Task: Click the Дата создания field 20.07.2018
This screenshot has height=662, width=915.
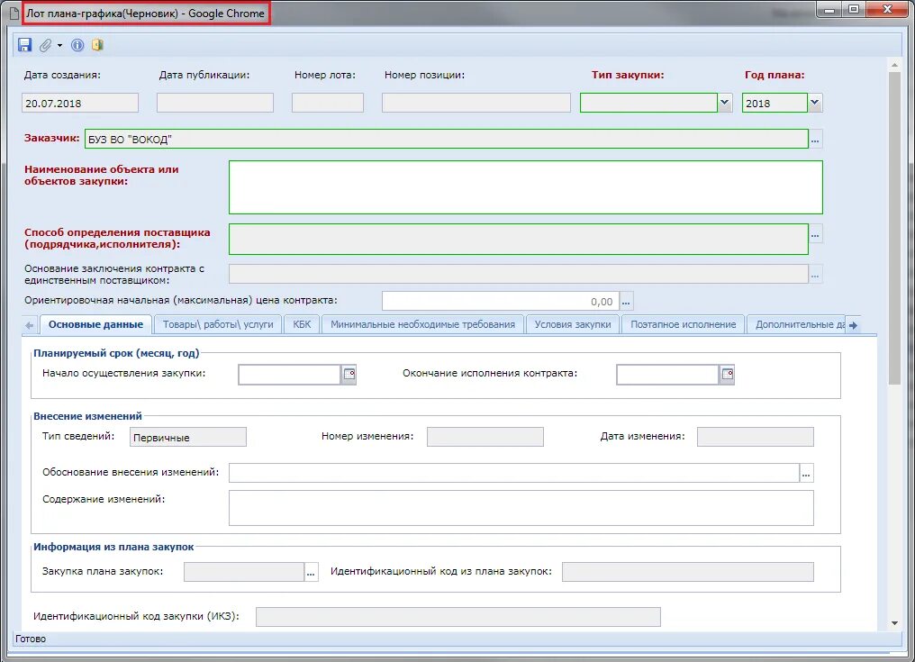Action: (80, 103)
